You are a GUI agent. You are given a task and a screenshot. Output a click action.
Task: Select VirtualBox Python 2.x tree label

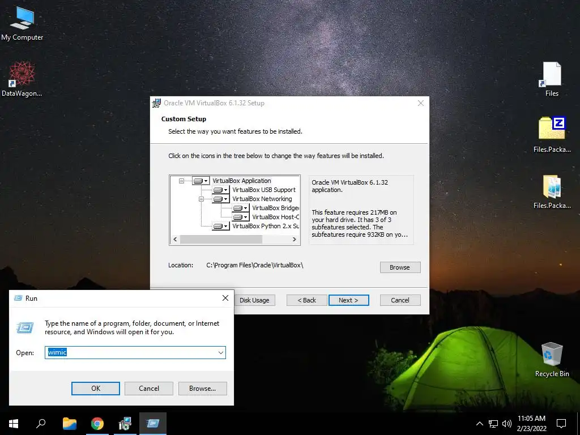point(266,226)
